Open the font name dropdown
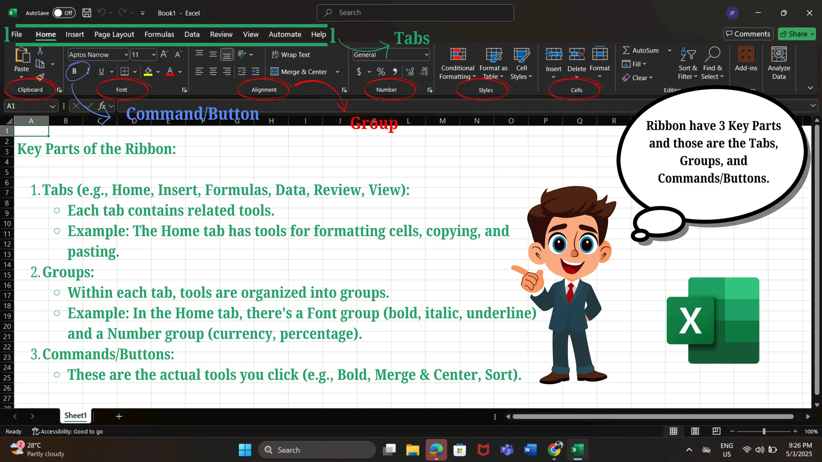822x462 pixels. coord(126,55)
